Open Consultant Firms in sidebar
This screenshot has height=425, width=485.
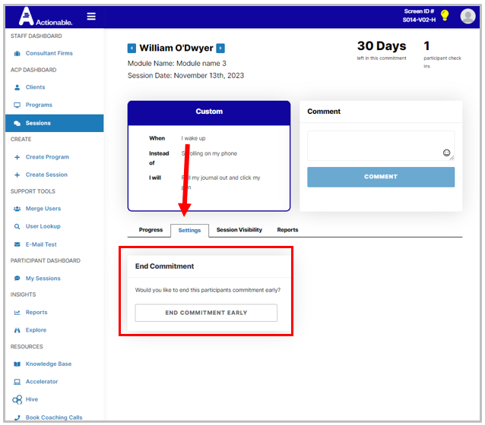coord(49,53)
